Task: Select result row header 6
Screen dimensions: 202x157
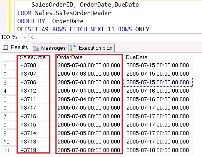Action: tap(9, 108)
